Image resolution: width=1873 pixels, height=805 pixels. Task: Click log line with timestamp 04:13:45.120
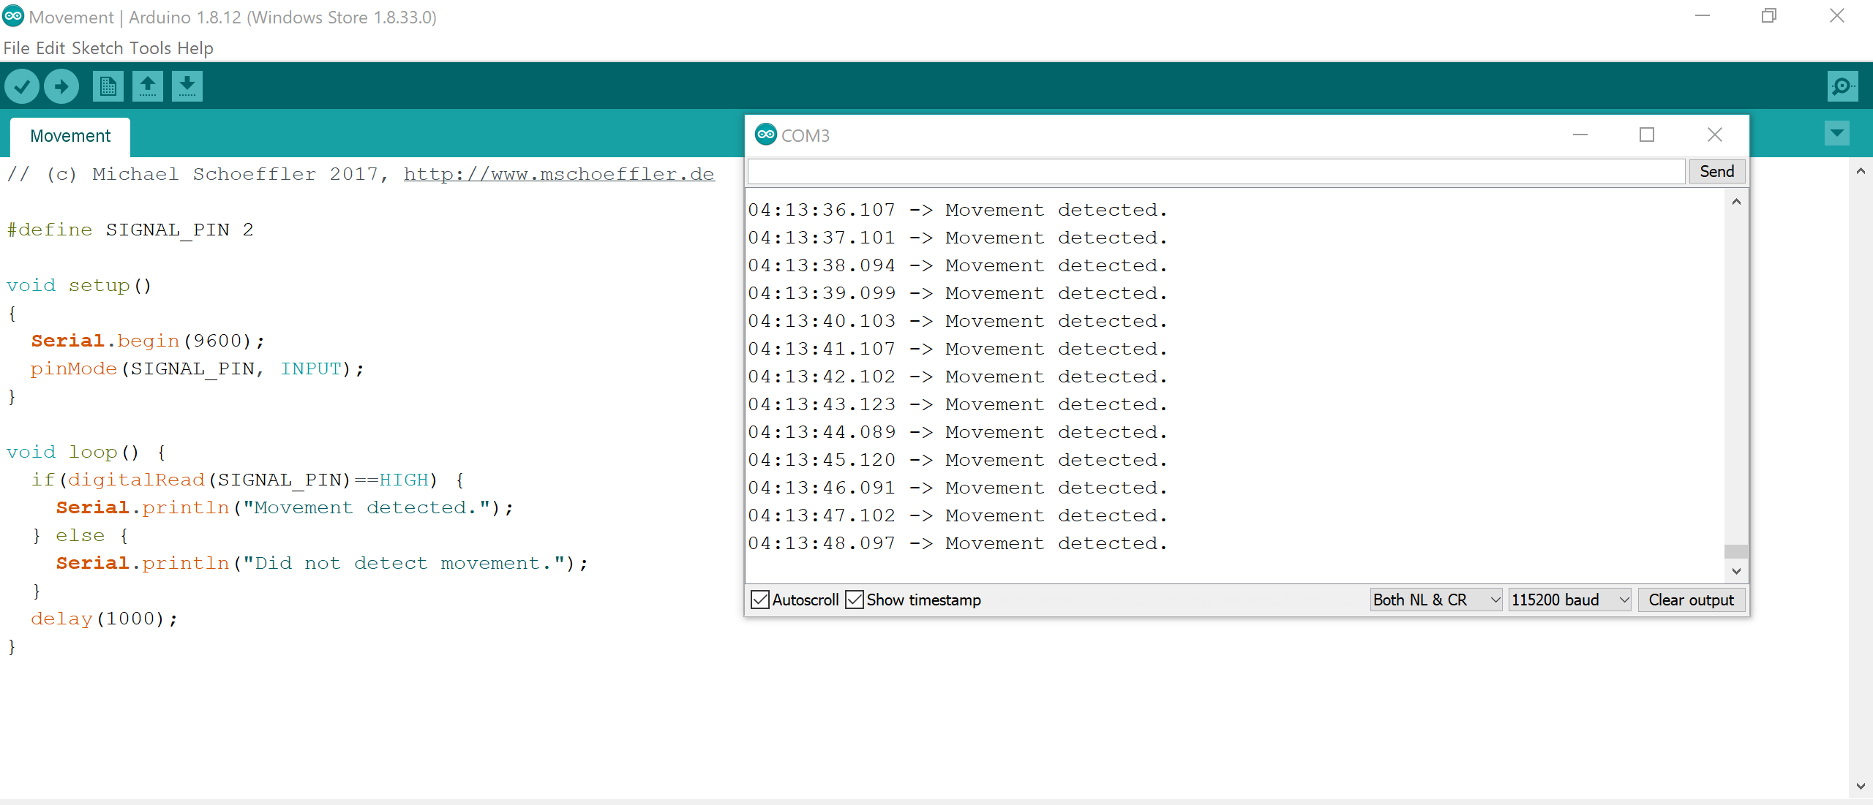click(x=958, y=460)
